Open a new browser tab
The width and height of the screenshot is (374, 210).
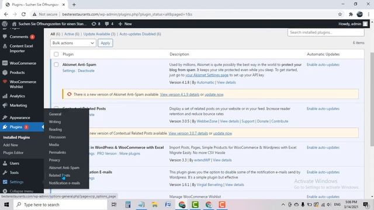coord(74,5)
